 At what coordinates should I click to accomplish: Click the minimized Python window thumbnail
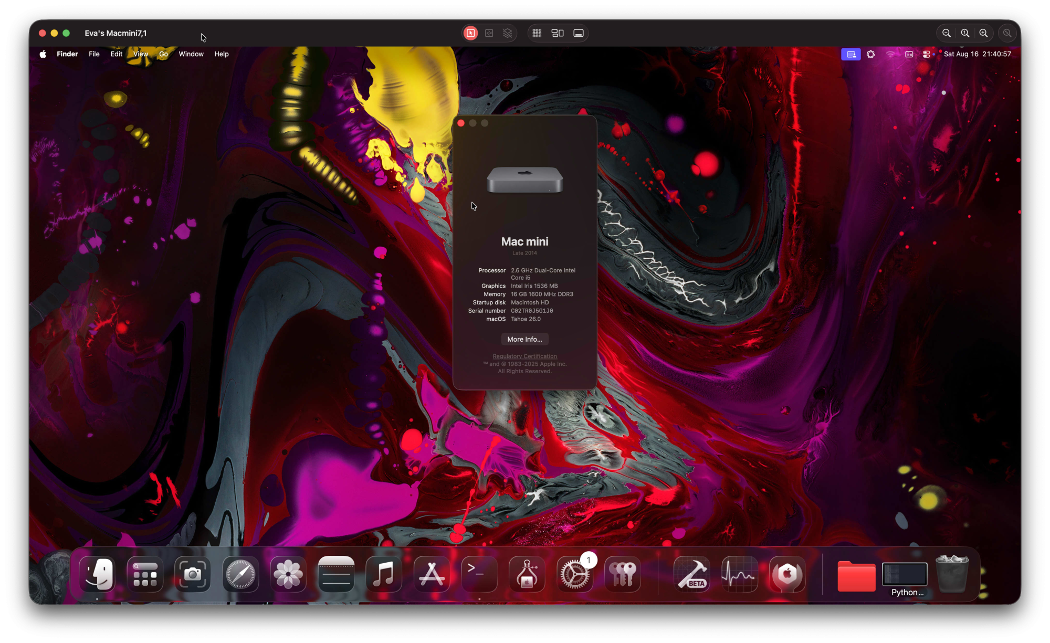(905, 574)
